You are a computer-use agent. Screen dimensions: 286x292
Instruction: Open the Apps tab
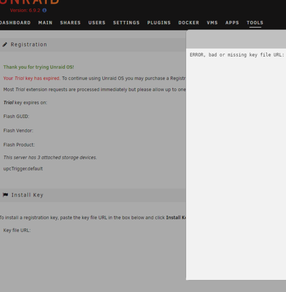232,23
